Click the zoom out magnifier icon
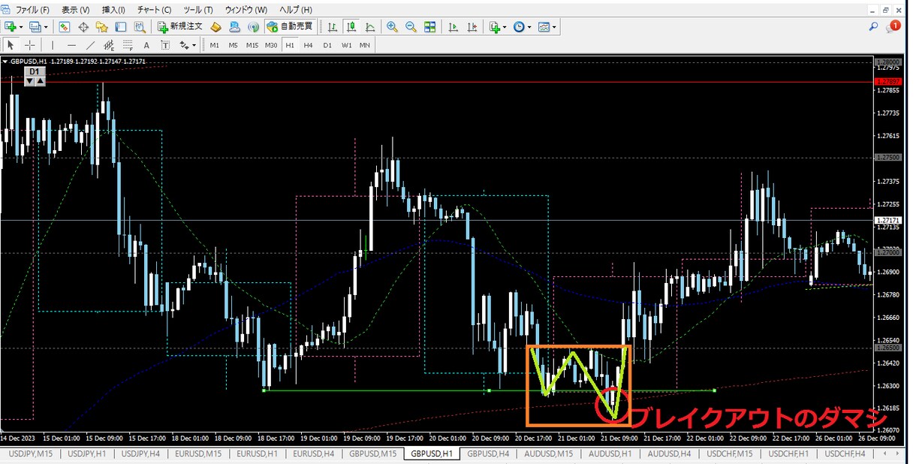Image resolution: width=916 pixels, height=464 pixels. point(411,27)
